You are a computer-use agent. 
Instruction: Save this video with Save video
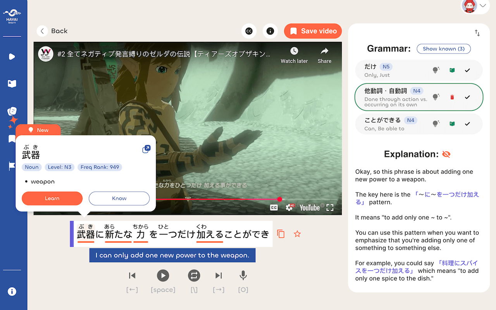pyautogui.click(x=313, y=31)
